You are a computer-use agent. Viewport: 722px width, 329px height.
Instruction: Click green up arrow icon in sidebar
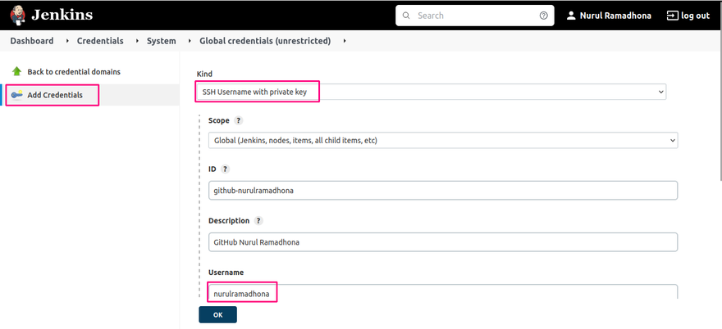pos(17,71)
